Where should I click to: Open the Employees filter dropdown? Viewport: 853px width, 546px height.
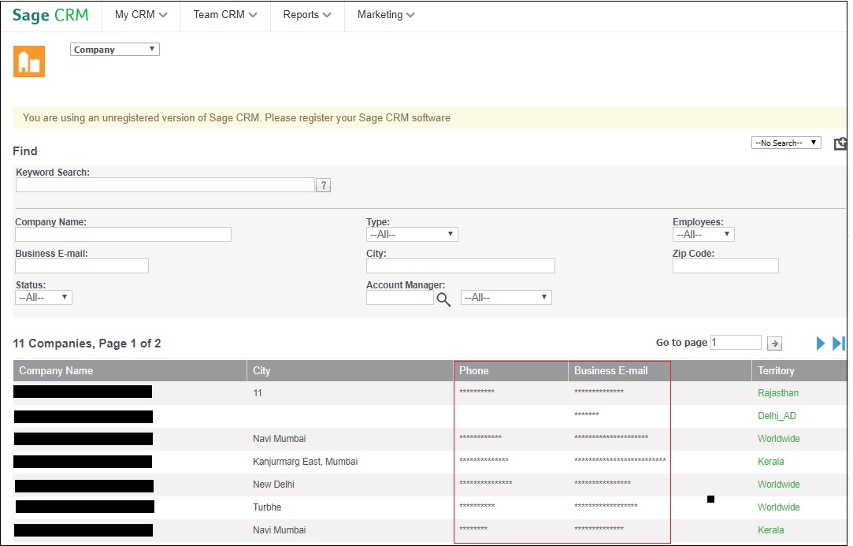703,235
